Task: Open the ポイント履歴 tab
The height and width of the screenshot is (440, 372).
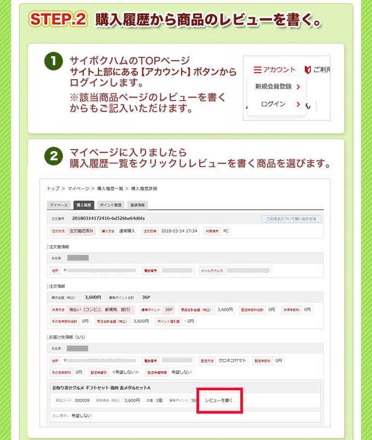Action: tap(111, 205)
